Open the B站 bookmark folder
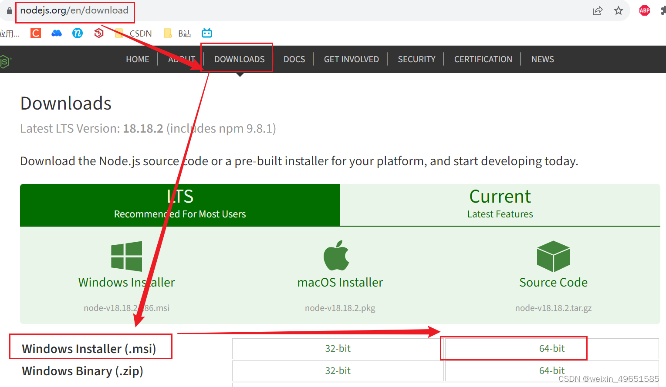The height and width of the screenshot is (387, 666). [x=177, y=33]
